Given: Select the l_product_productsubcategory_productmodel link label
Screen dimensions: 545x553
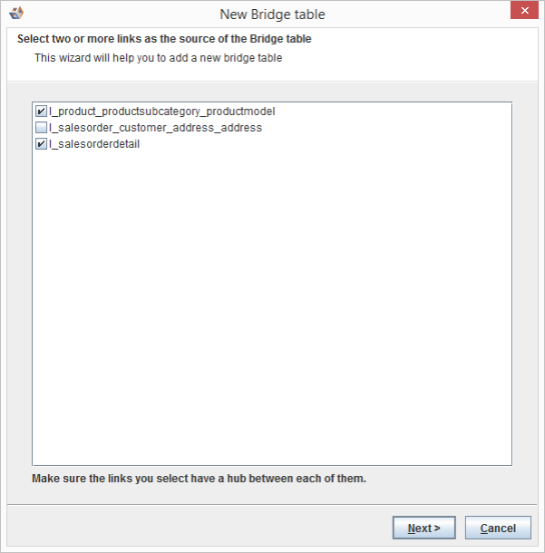Looking at the screenshot, I should [161, 112].
